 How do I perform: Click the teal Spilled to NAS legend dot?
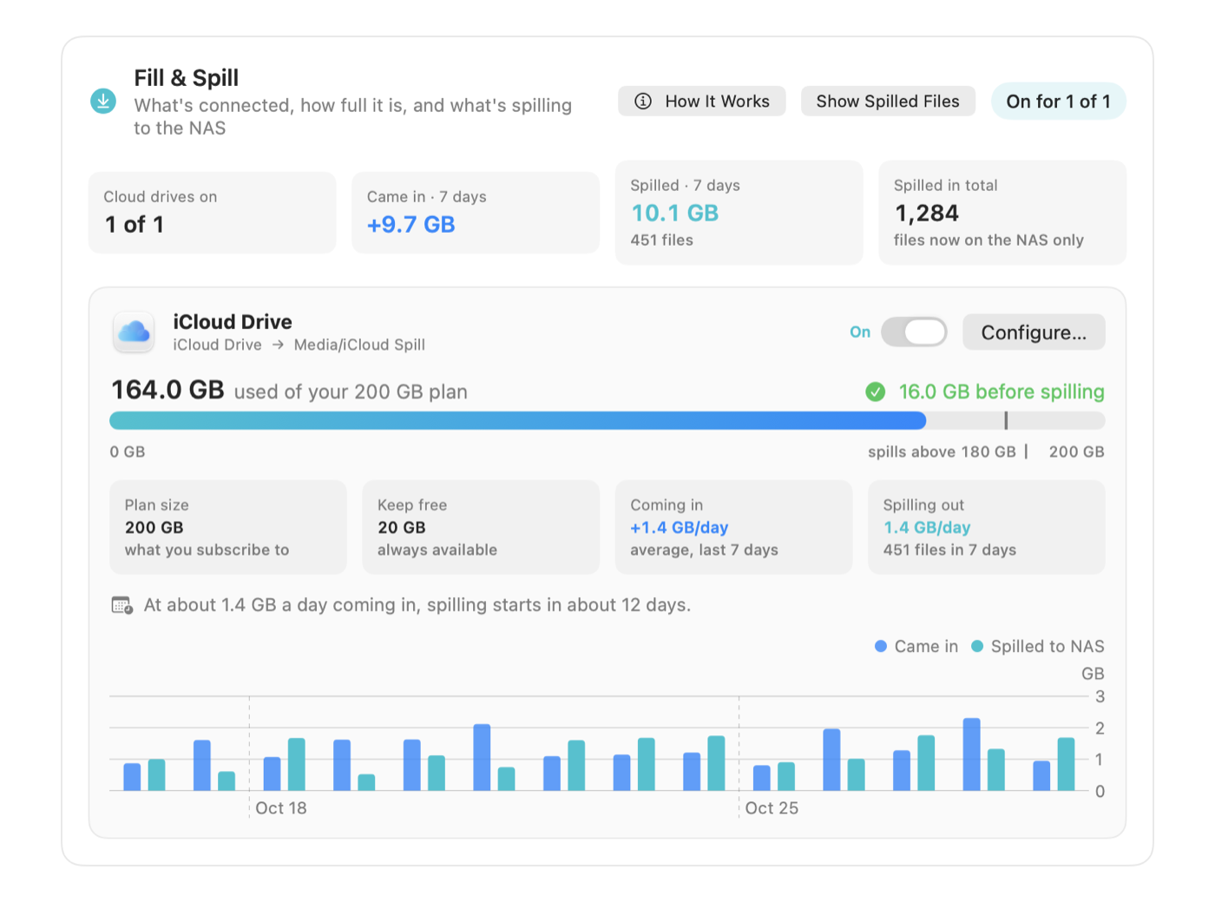[977, 646]
